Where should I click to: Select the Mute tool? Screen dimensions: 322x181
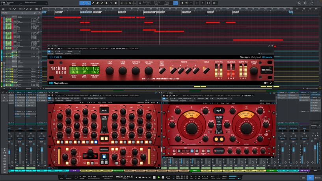tap(106, 3)
